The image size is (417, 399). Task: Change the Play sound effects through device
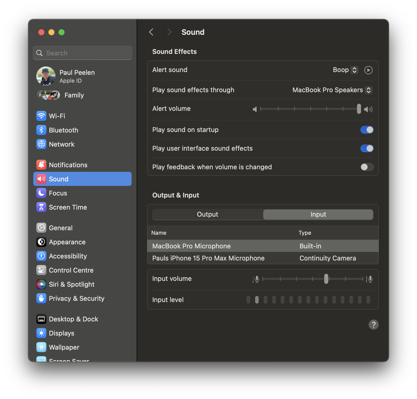pyautogui.click(x=332, y=90)
